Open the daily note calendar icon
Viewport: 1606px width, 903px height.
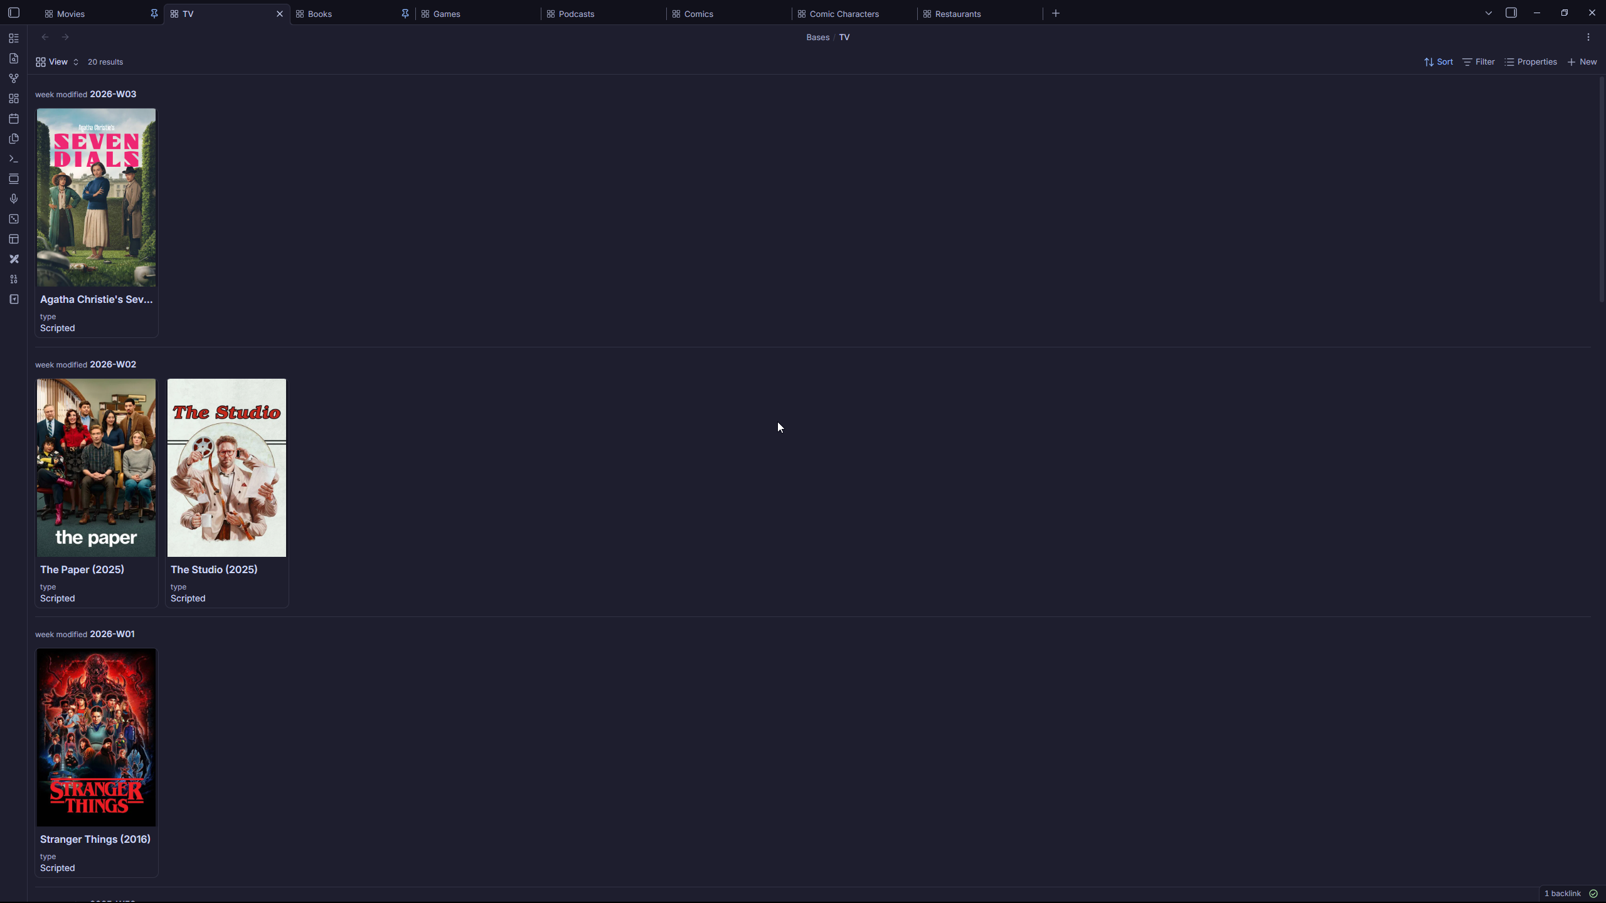pyautogui.click(x=14, y=119)
